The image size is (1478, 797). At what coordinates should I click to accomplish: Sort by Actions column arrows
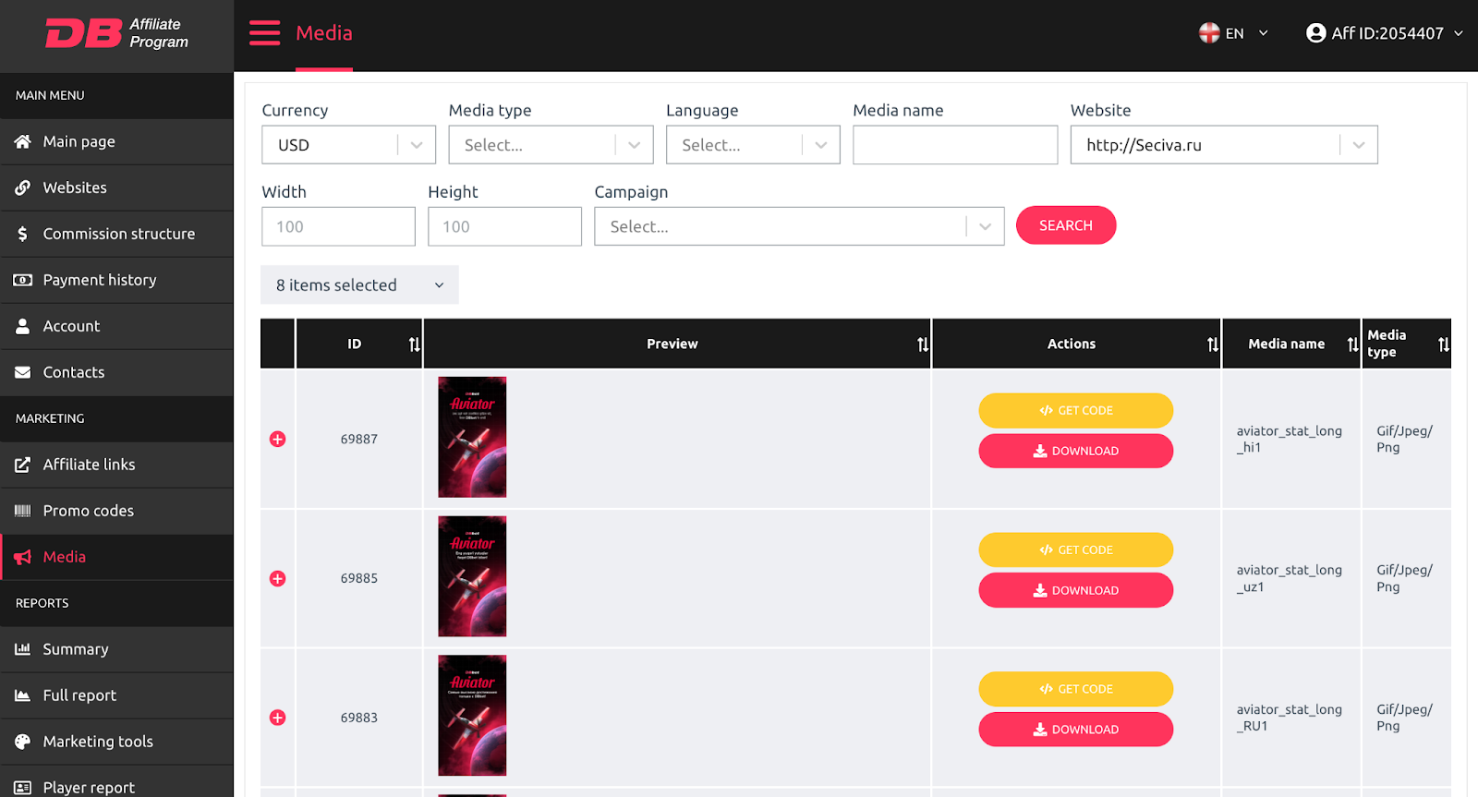coord(1212,344)
